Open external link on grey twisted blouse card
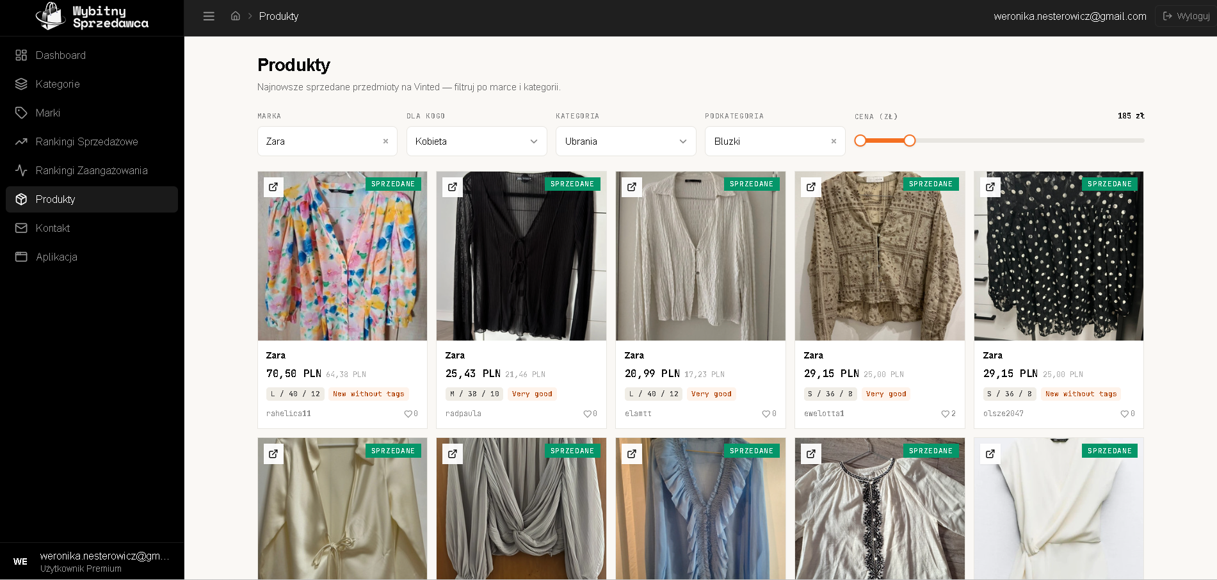This screenshot has height=580, width=1217. [x=453, y=454]
